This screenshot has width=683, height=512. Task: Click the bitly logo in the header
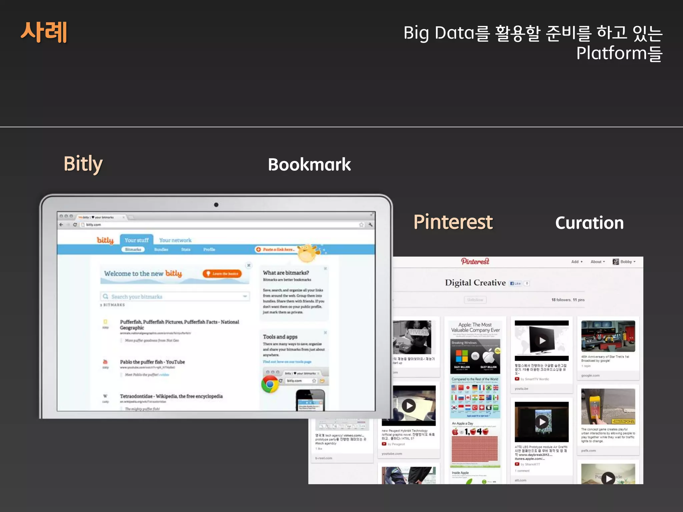pos(105,240)
